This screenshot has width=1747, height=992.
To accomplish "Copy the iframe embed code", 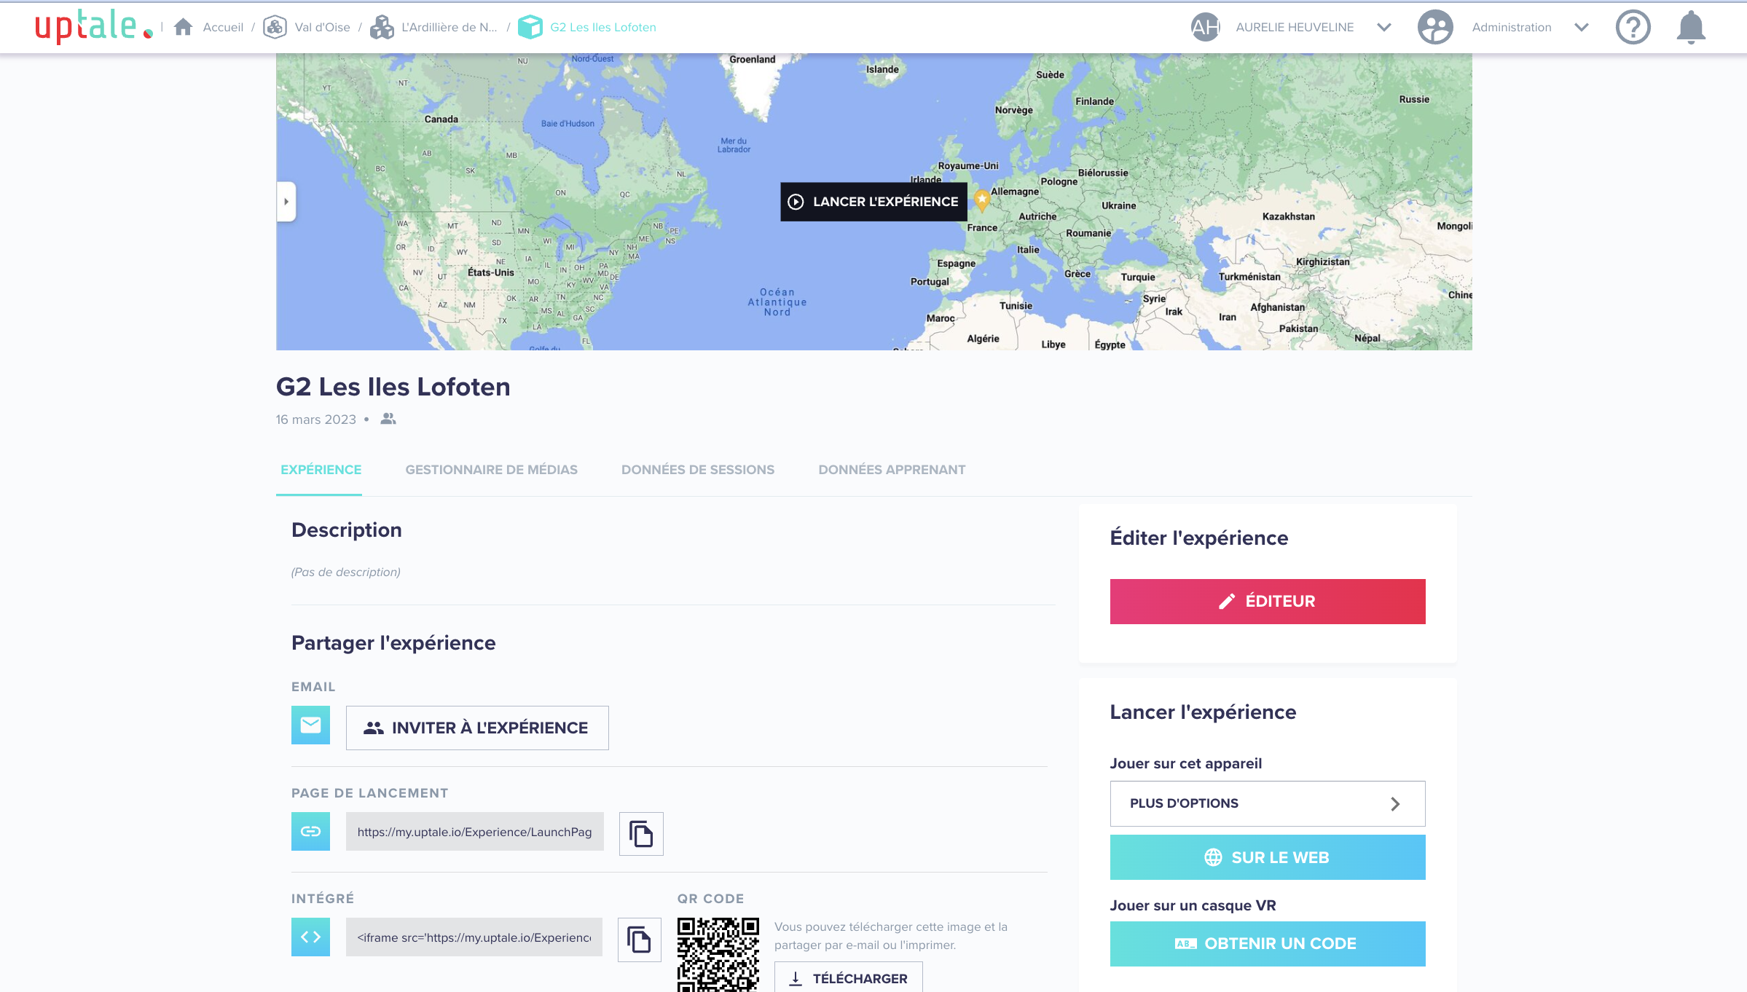I will point(639,939).
